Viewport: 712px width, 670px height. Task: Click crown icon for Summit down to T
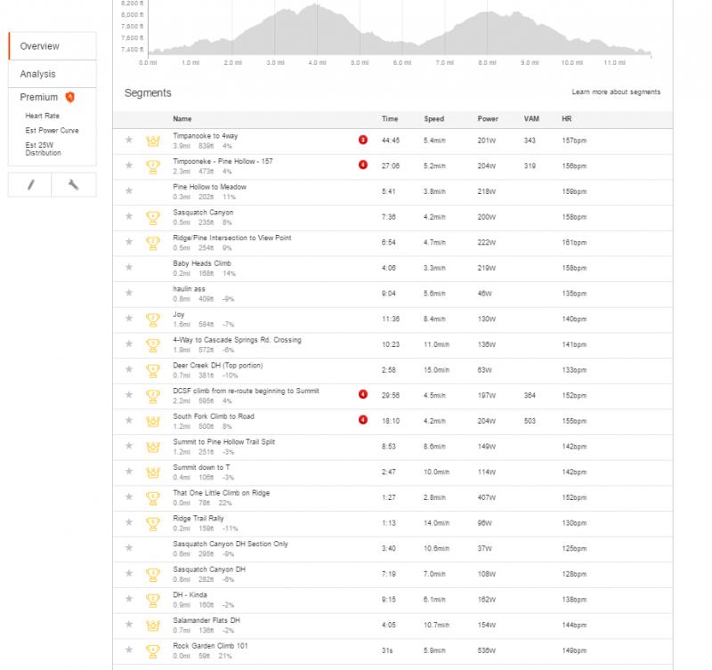tap(153, 472)
